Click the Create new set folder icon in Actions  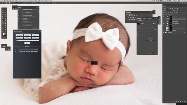[x=32, y=28]
